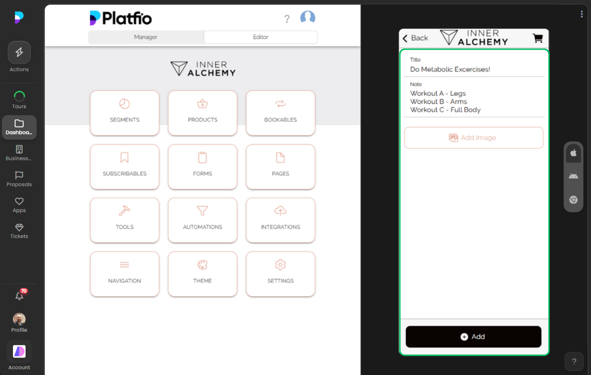Select the Editor tab
The width and height of the screenshot is (591, 375).
260,37
